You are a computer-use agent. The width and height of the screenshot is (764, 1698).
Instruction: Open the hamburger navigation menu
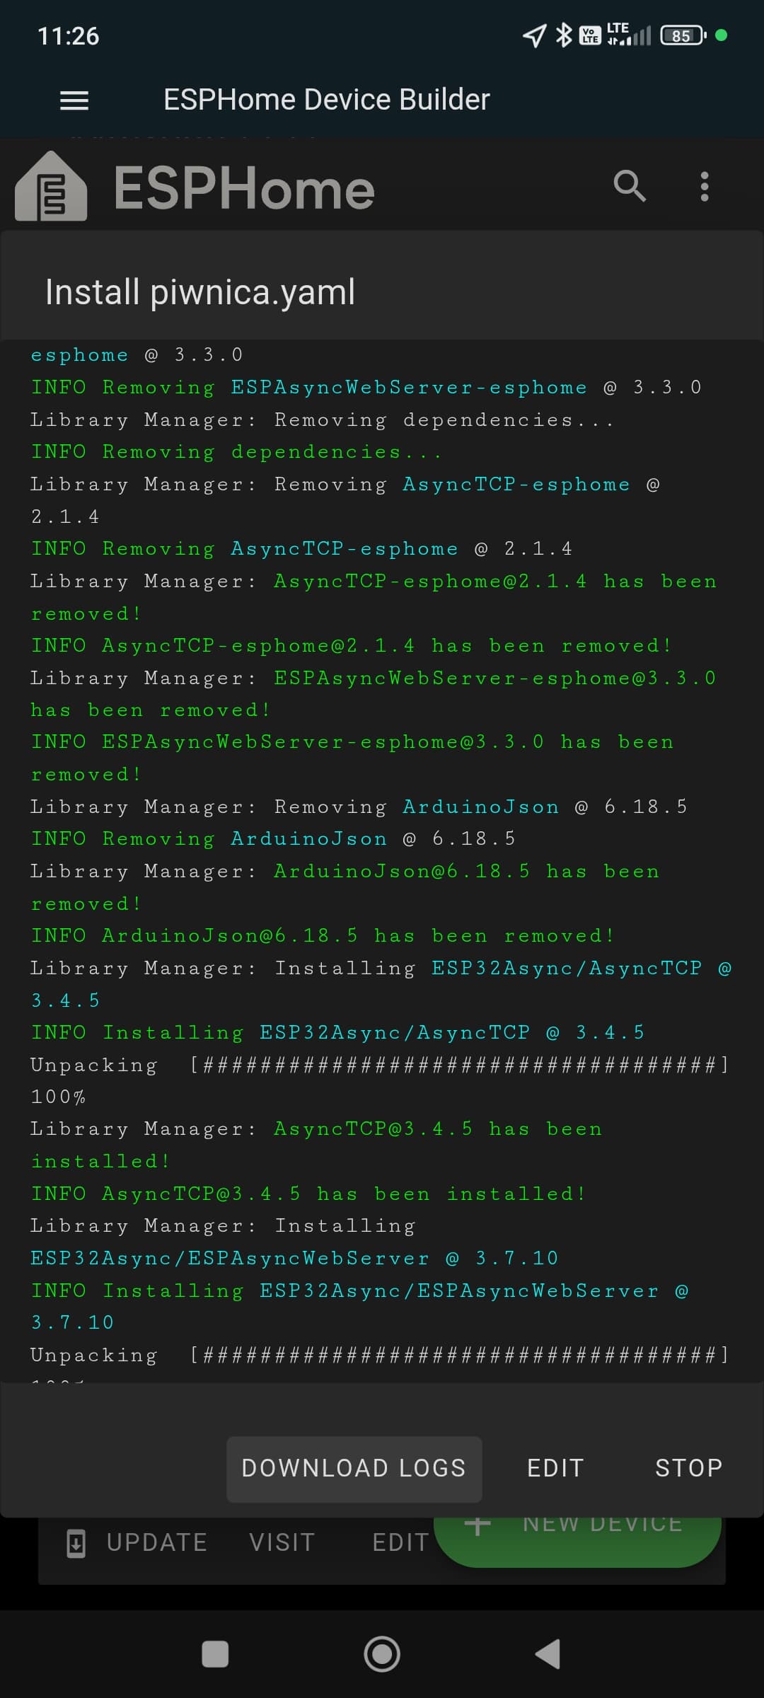(x=74, y=100)
